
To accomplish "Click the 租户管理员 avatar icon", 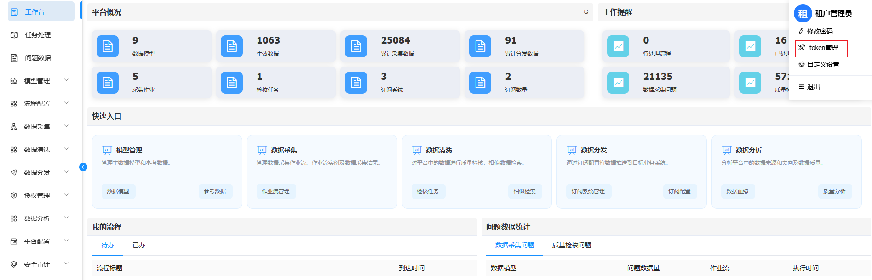I will [x=803, y=14].
